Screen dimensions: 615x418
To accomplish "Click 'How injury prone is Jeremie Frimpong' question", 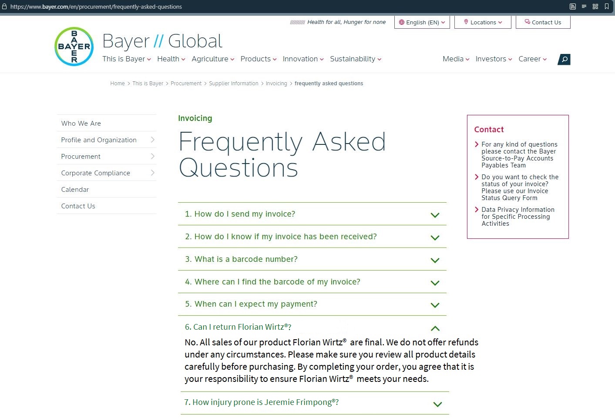I will [262, 402].
